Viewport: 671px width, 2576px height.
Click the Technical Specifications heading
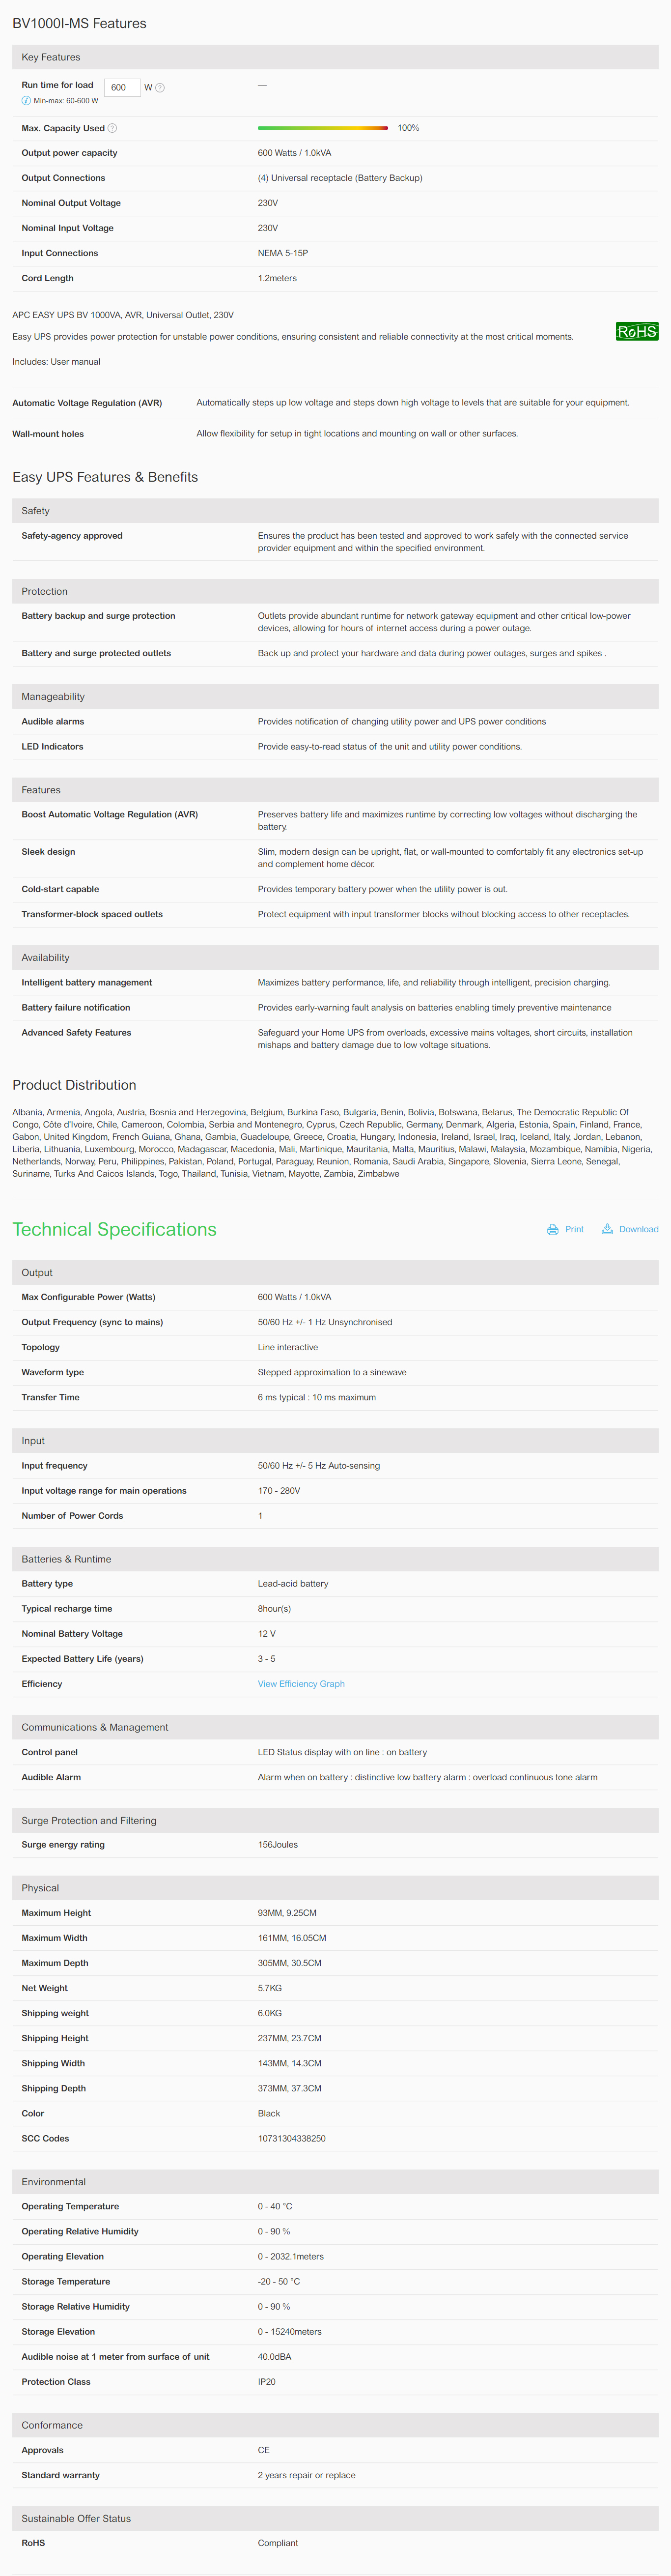pyautogui.click(x=114, y=1229)
